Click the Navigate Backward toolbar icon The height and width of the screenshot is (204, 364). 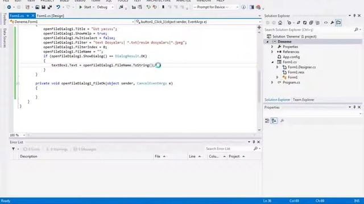point(9,7)
